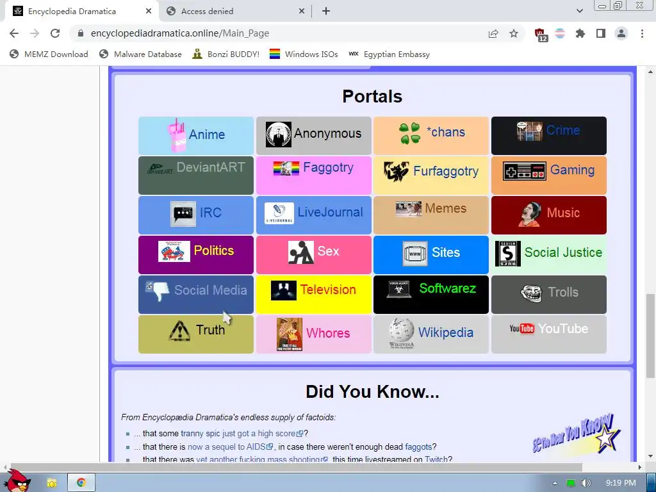Viewport: 656px width, 492px height.
Task: Open the MEMZ Download bookmark
Action: (x=49, y=54)
